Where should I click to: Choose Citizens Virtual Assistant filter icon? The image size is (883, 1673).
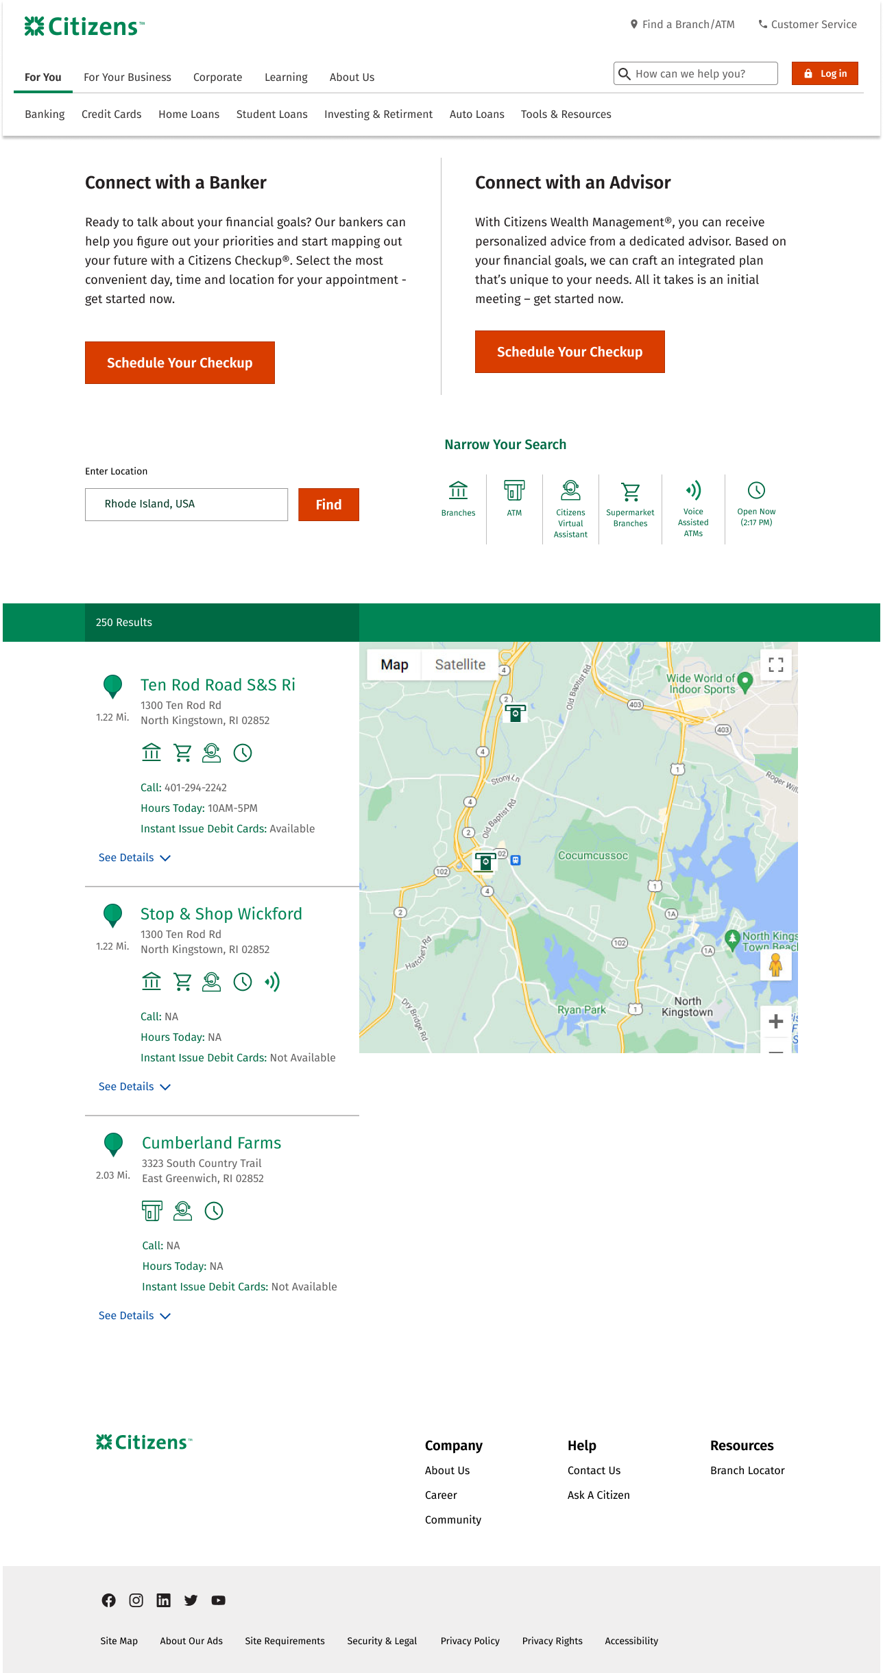(x=570, y=491)
